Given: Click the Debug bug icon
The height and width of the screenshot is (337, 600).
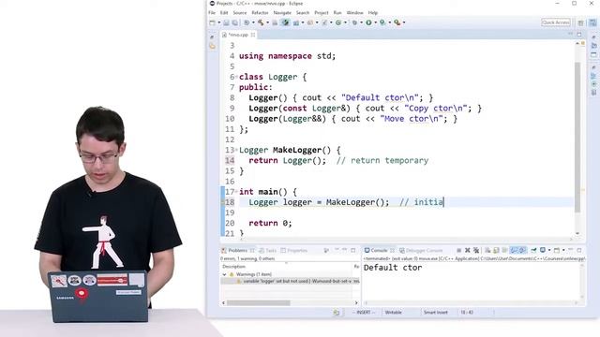Looking at the screenshot, I should coord(354,22).
